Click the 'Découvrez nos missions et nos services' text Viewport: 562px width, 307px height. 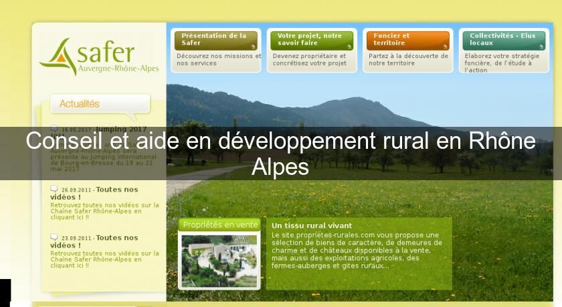pos(219,59)
